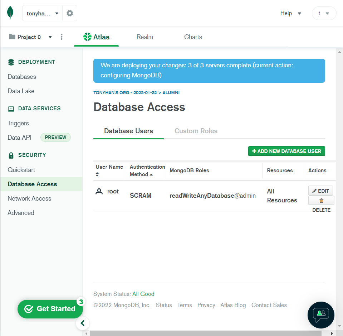Click Add New Database User button
The height and width of the screenshot is (336, 343).
pyautogui.click(x=286, y=151)
